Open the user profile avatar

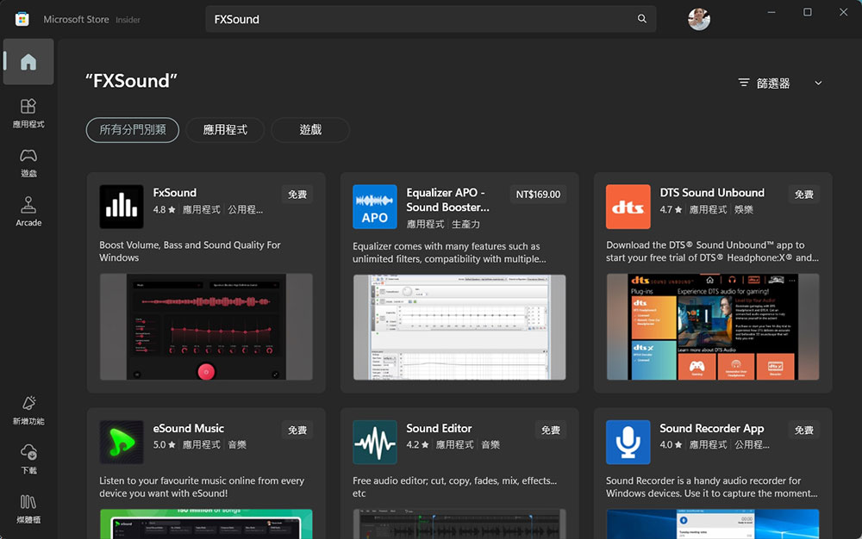point(699,19)
